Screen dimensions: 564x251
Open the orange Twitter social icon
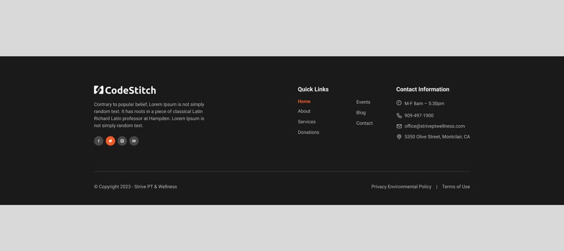pyautogui.click(x=111, y=141)
